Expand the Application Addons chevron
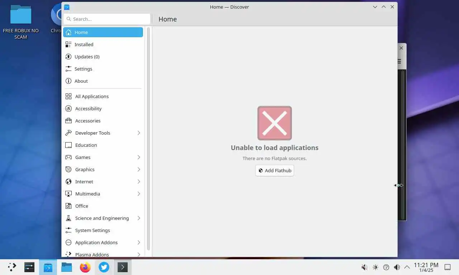 tap(139, 242)
